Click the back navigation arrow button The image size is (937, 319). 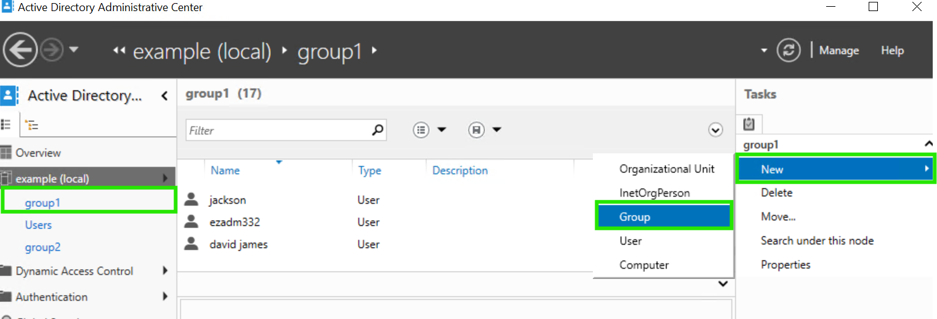(20, 50)
